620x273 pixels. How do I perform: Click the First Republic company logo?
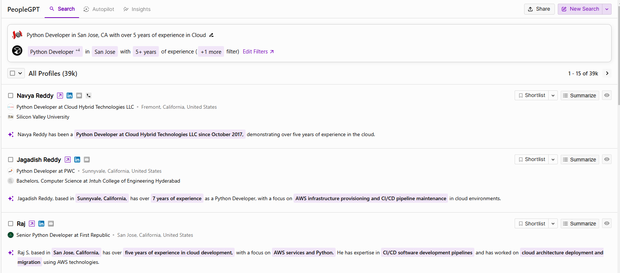coord(11,235)
